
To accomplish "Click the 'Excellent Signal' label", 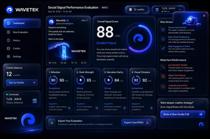I will click(x=106, y=43).
